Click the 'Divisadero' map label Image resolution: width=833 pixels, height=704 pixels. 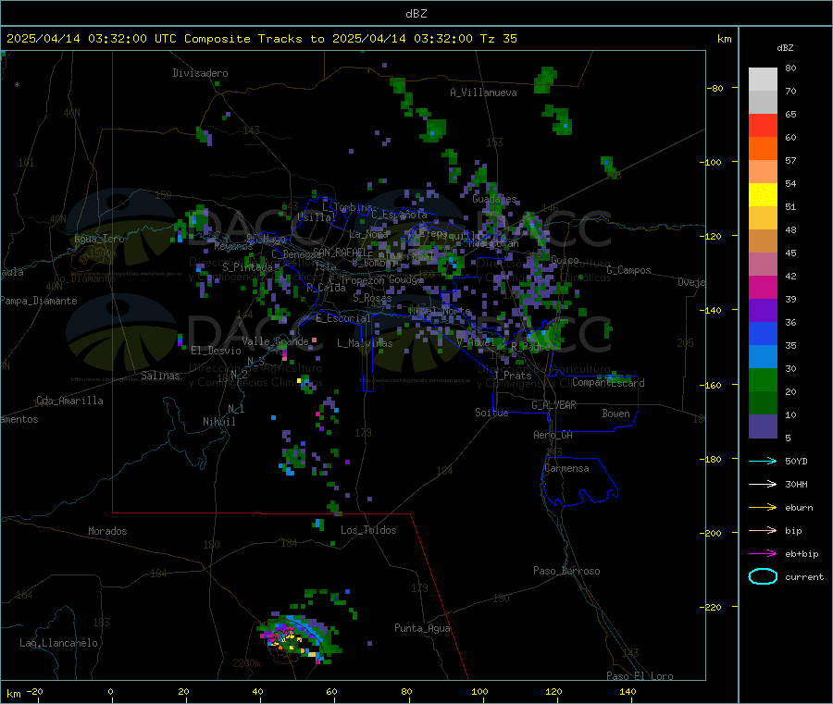coord(200,73)
